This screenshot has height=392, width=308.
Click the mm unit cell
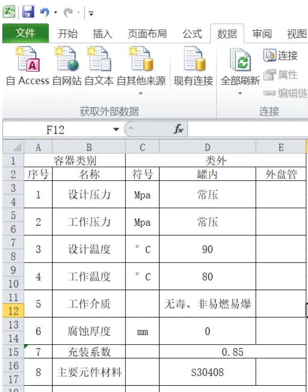coord(142,331)
